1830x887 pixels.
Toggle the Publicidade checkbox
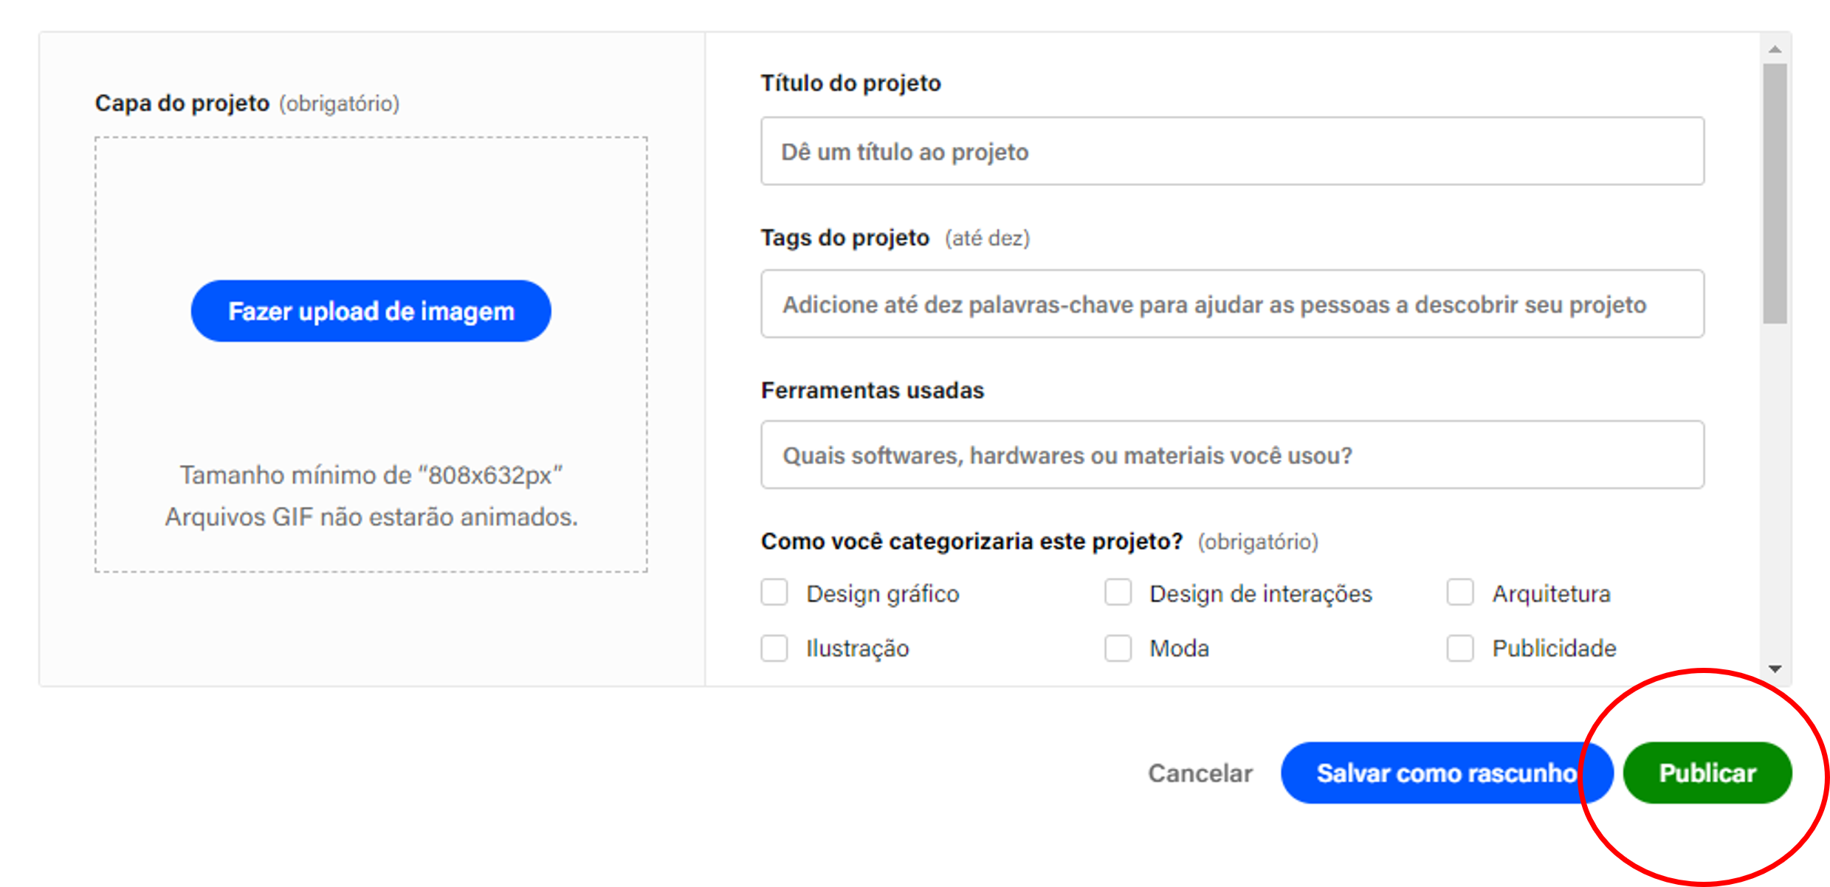1459,648
